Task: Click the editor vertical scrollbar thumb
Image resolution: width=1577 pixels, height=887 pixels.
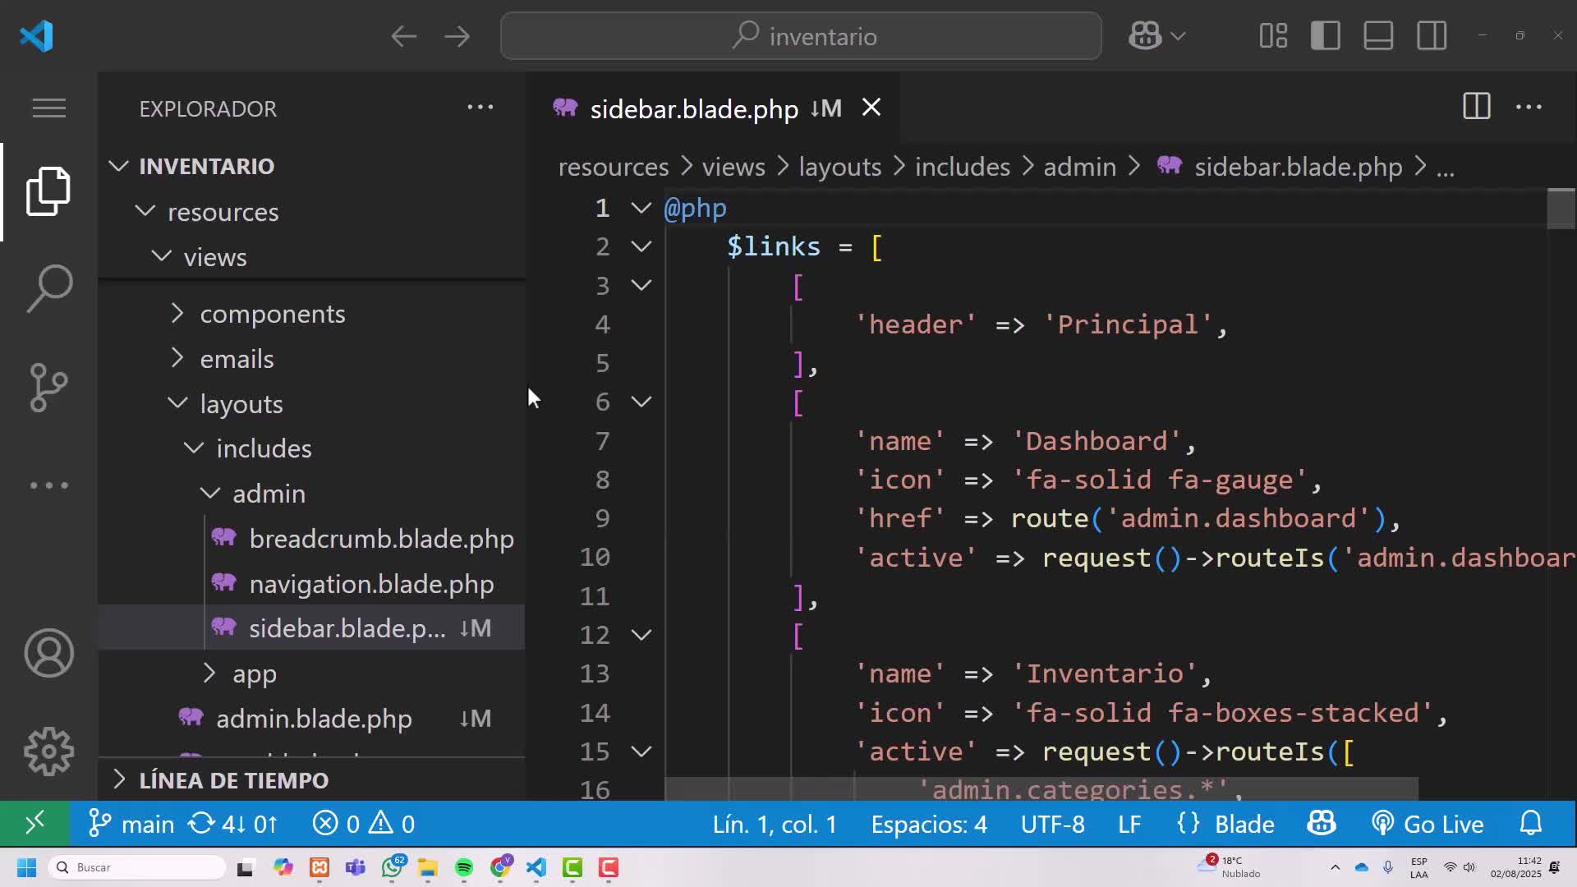Action: (1561, 209)
